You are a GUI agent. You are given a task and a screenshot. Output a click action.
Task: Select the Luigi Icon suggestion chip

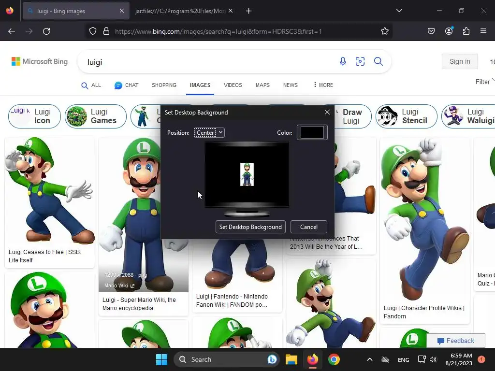(34, 116)
